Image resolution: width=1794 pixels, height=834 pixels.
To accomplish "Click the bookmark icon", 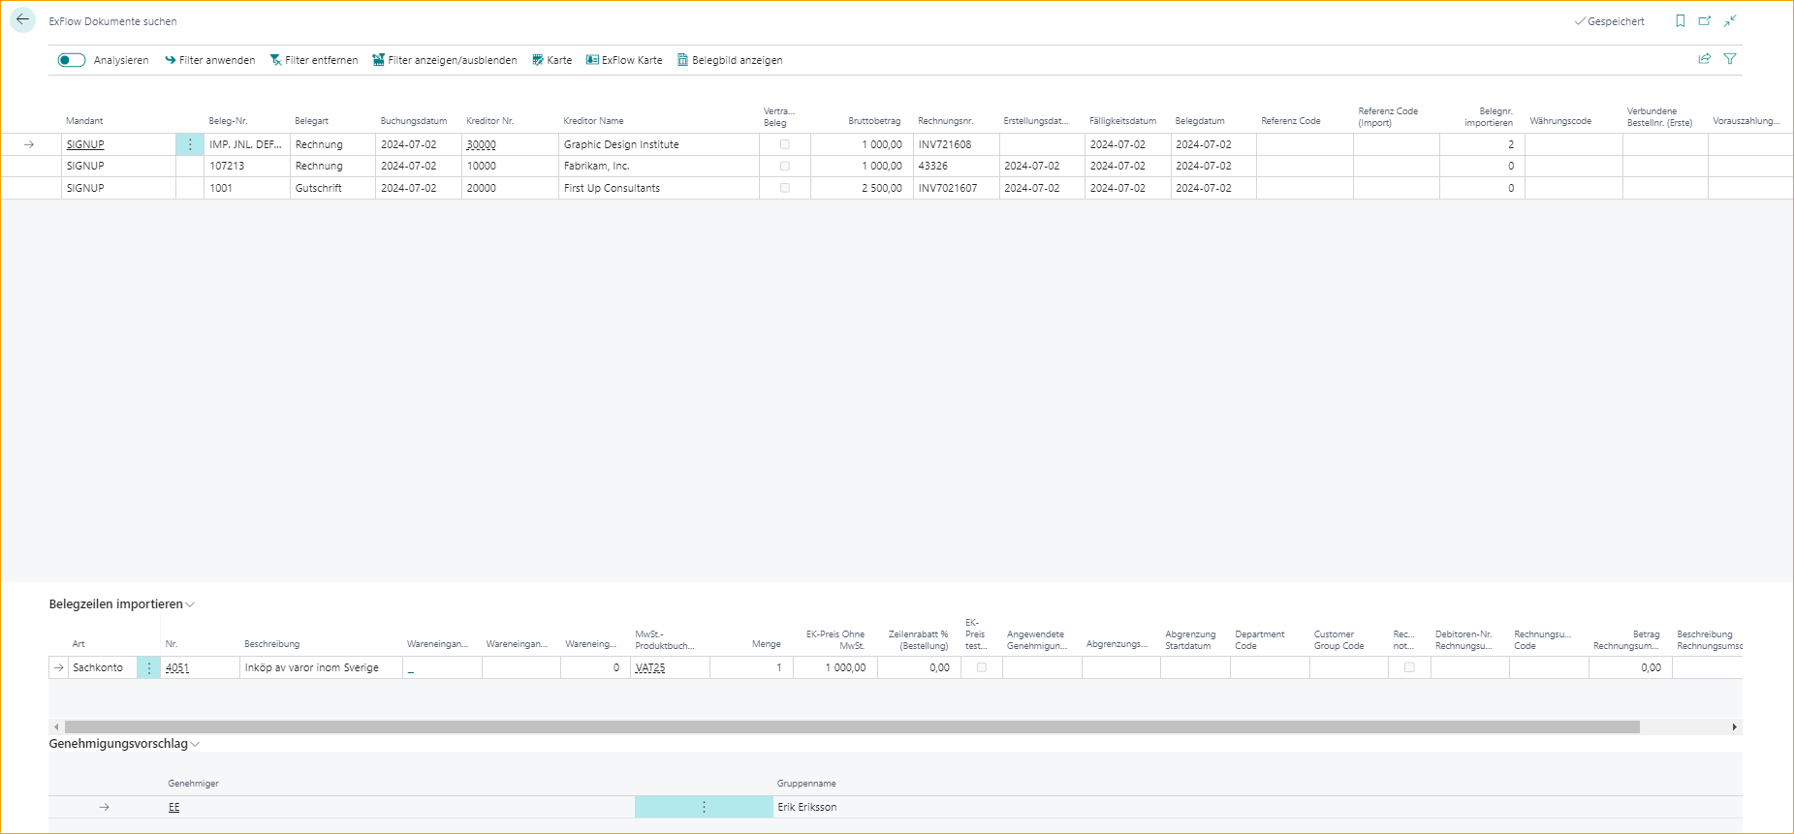I will pos(1681,21).
